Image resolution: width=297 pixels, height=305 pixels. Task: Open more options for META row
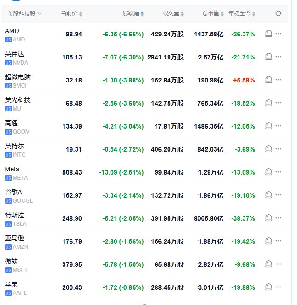278,172
